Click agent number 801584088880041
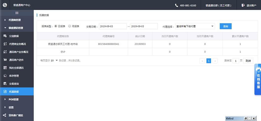 (109, 44)
